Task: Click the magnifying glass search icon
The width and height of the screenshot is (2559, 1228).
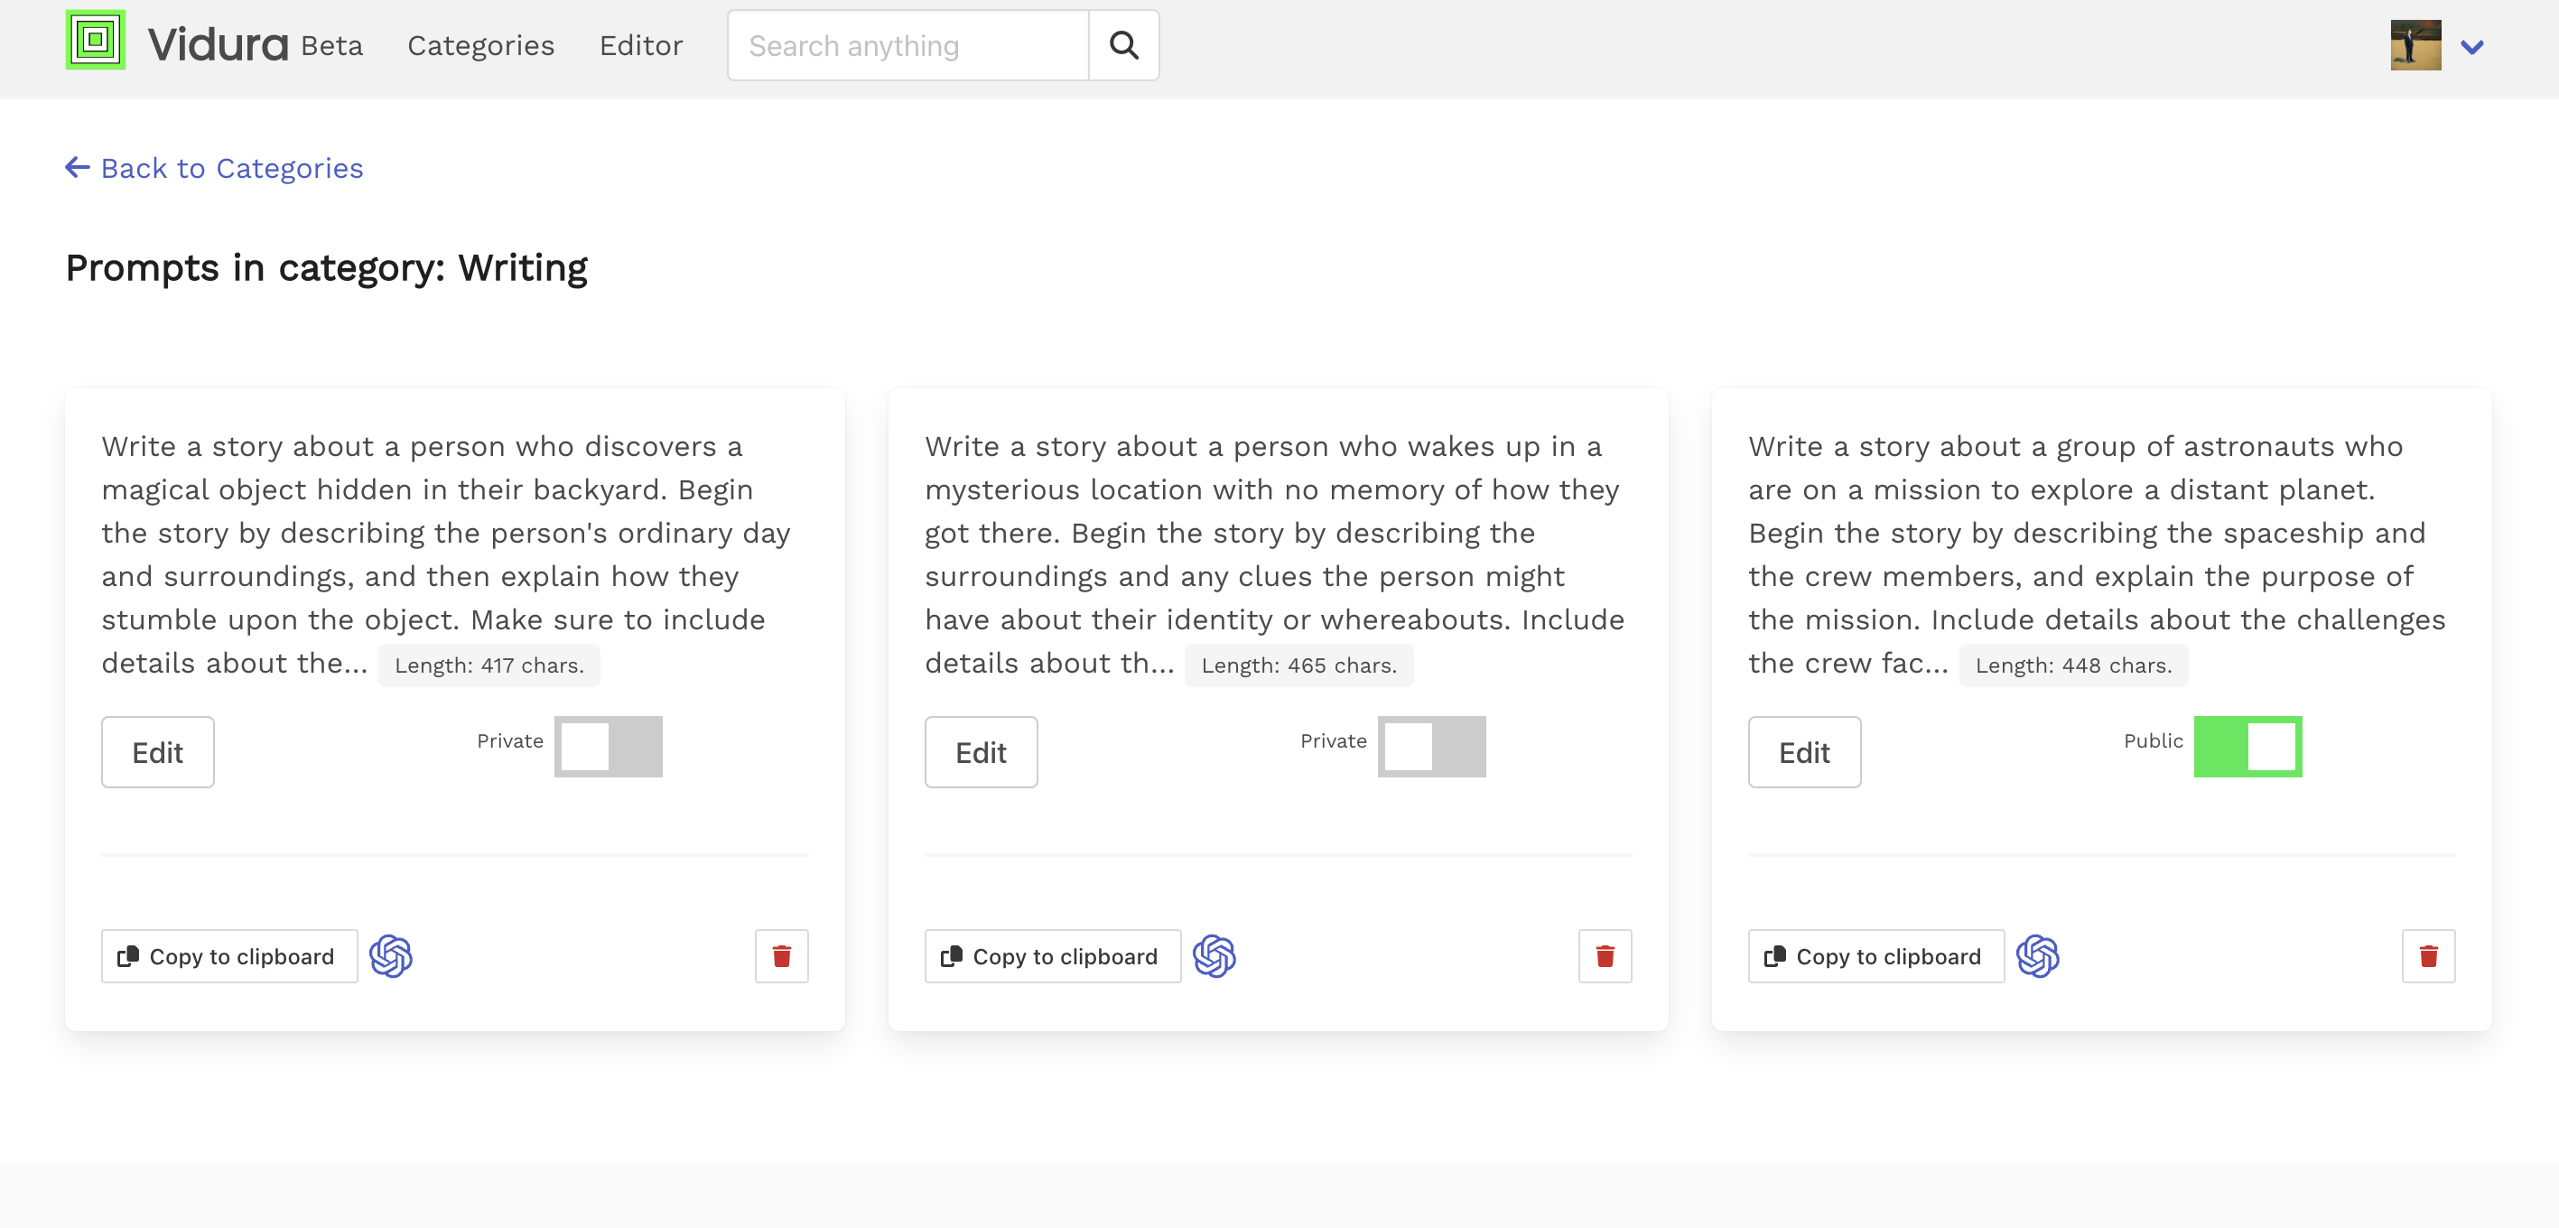Action: 1123,45
